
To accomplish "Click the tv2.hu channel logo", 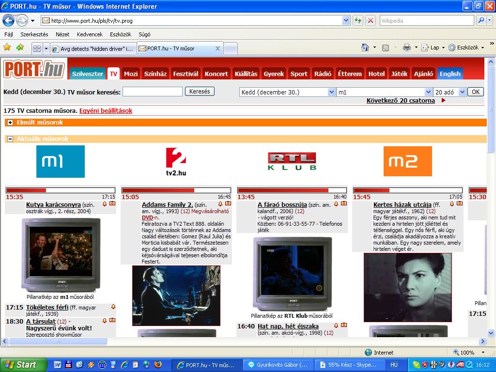I will tap(176, 162).
